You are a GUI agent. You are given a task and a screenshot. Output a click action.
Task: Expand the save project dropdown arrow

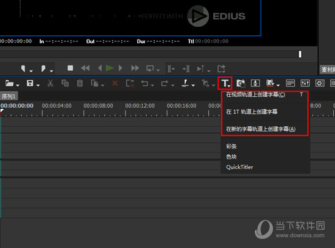click(38, 85)
